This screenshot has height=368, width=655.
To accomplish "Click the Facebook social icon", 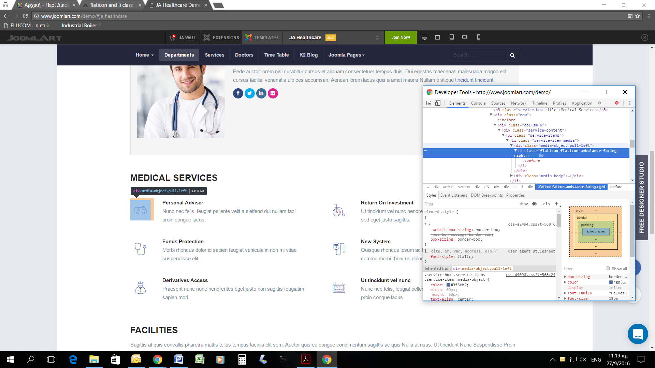I will pos(238,93).
